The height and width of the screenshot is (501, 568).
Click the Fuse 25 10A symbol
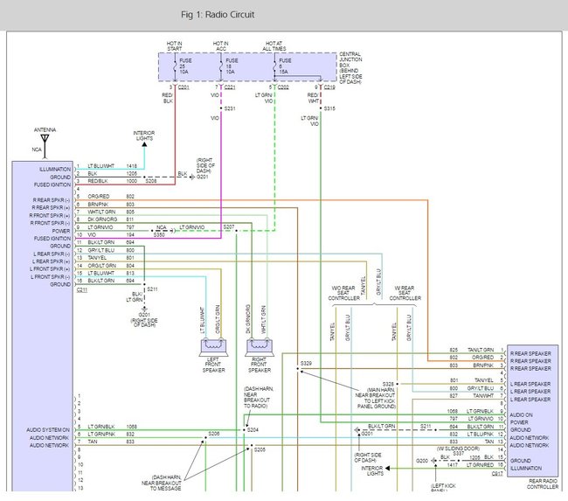pos(175,66)
